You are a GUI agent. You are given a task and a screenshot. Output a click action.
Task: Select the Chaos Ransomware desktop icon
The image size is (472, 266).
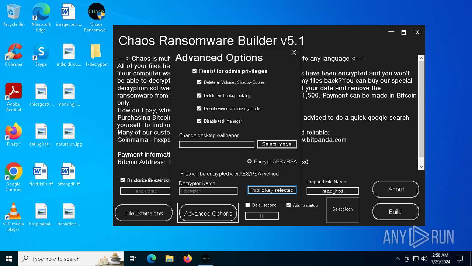pyautogui.click(x=96, y=18)
